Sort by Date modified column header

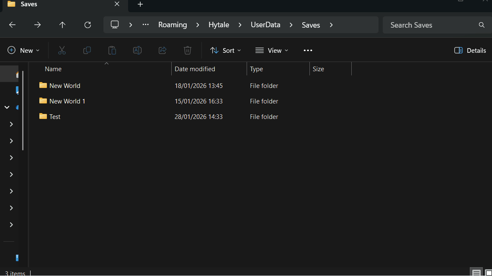(195, 69)
